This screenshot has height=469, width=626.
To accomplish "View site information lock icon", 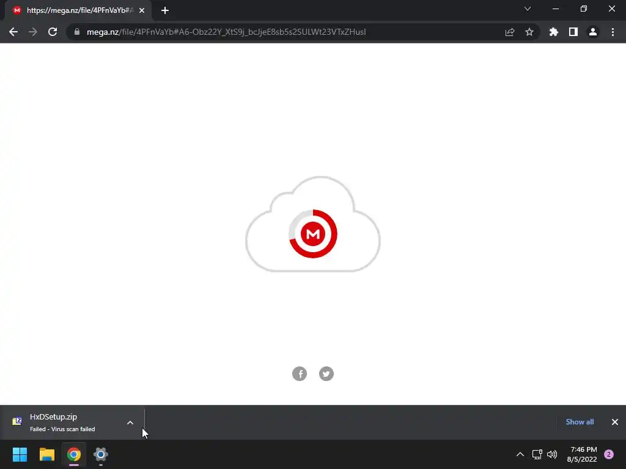I will point(77,32).
